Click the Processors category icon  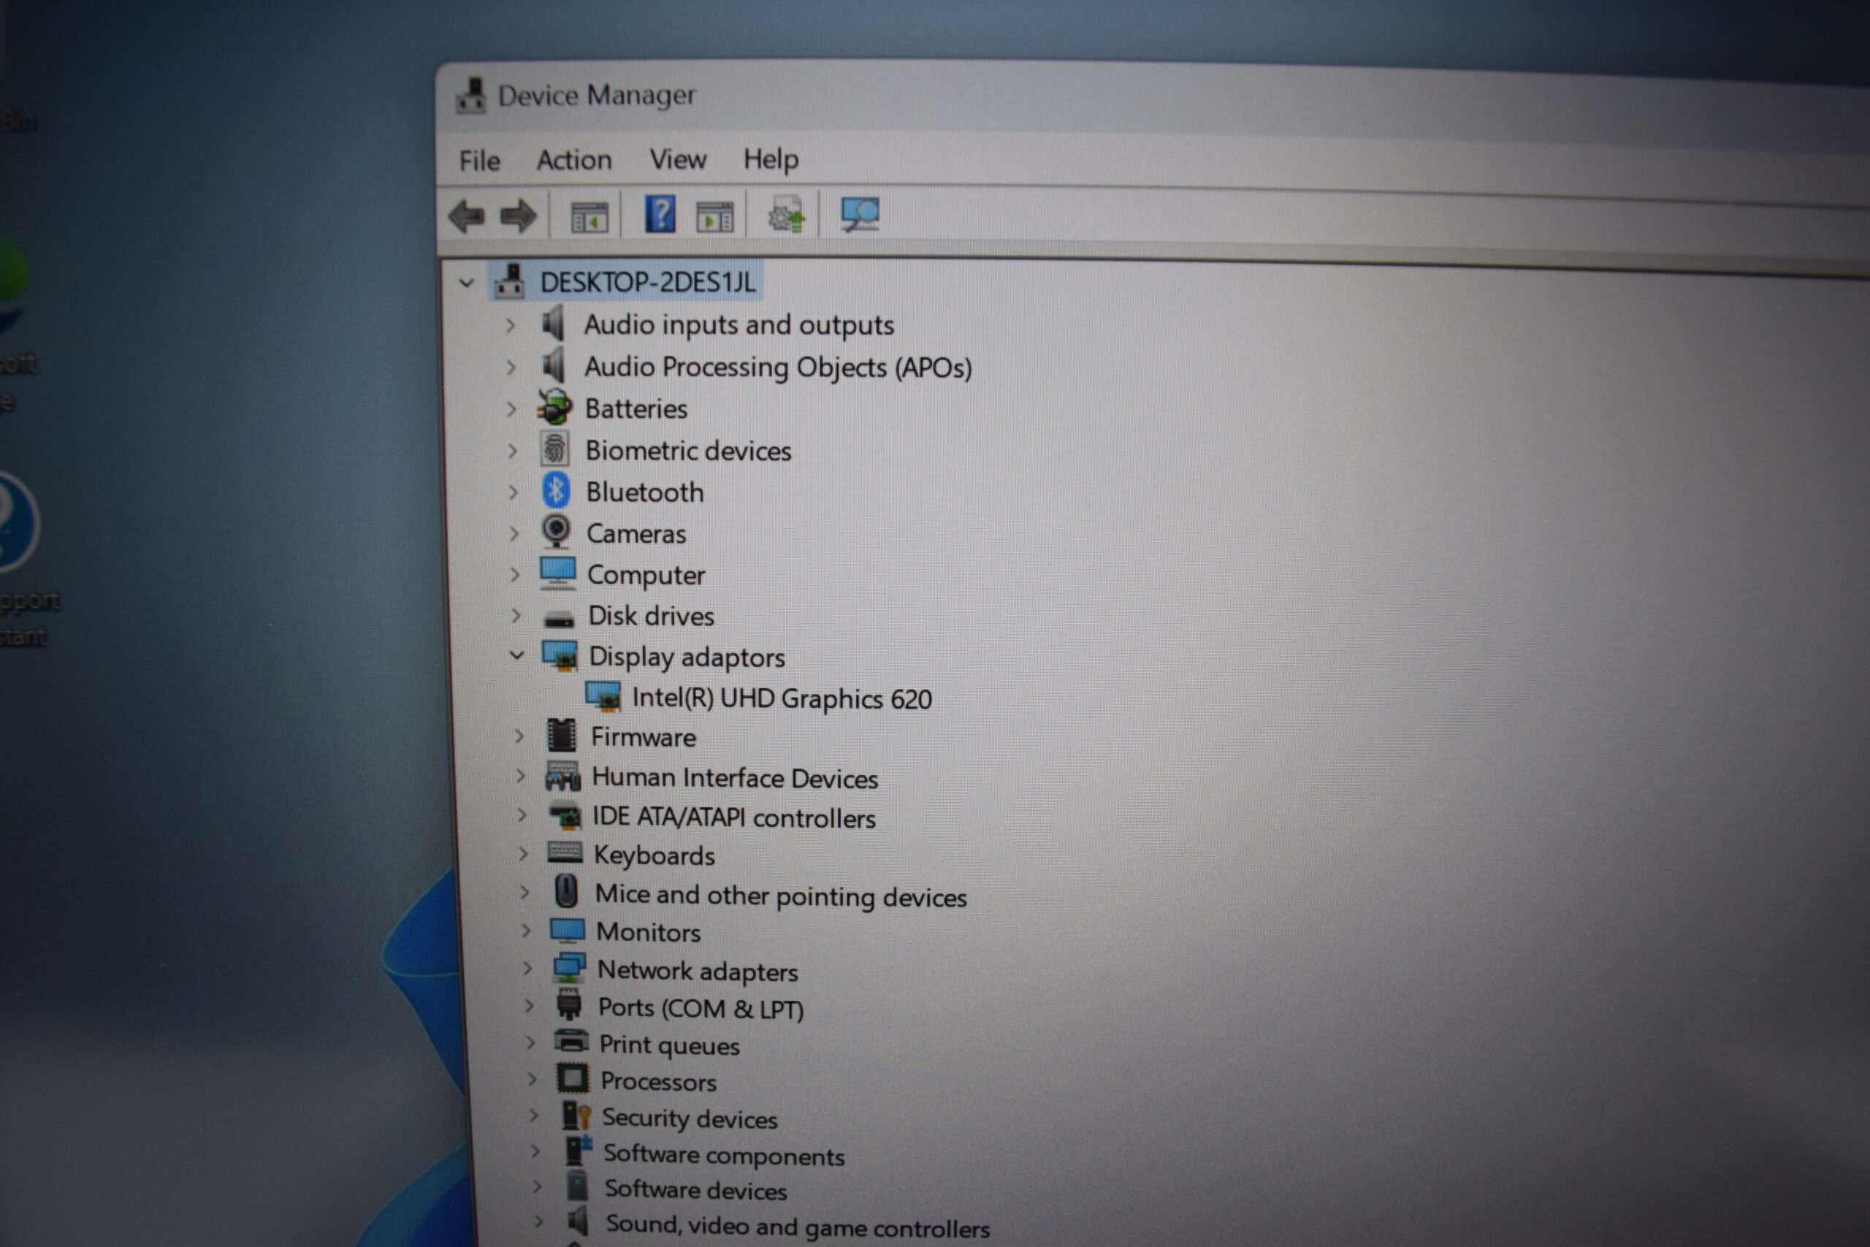[x=573, y=1078]
